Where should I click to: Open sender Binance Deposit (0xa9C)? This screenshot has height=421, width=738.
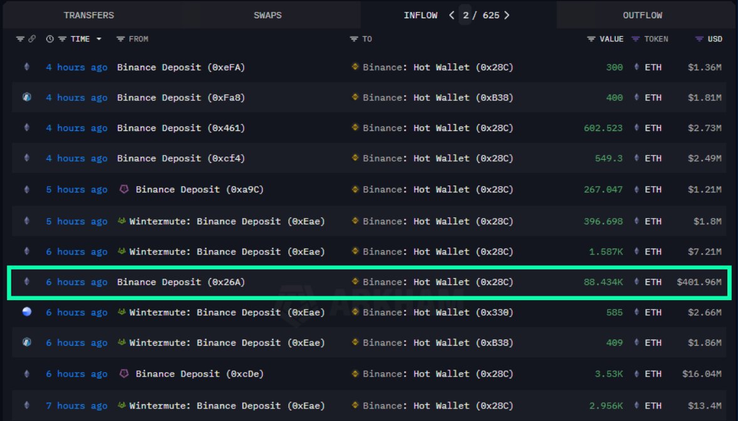(x=200, y=189)
